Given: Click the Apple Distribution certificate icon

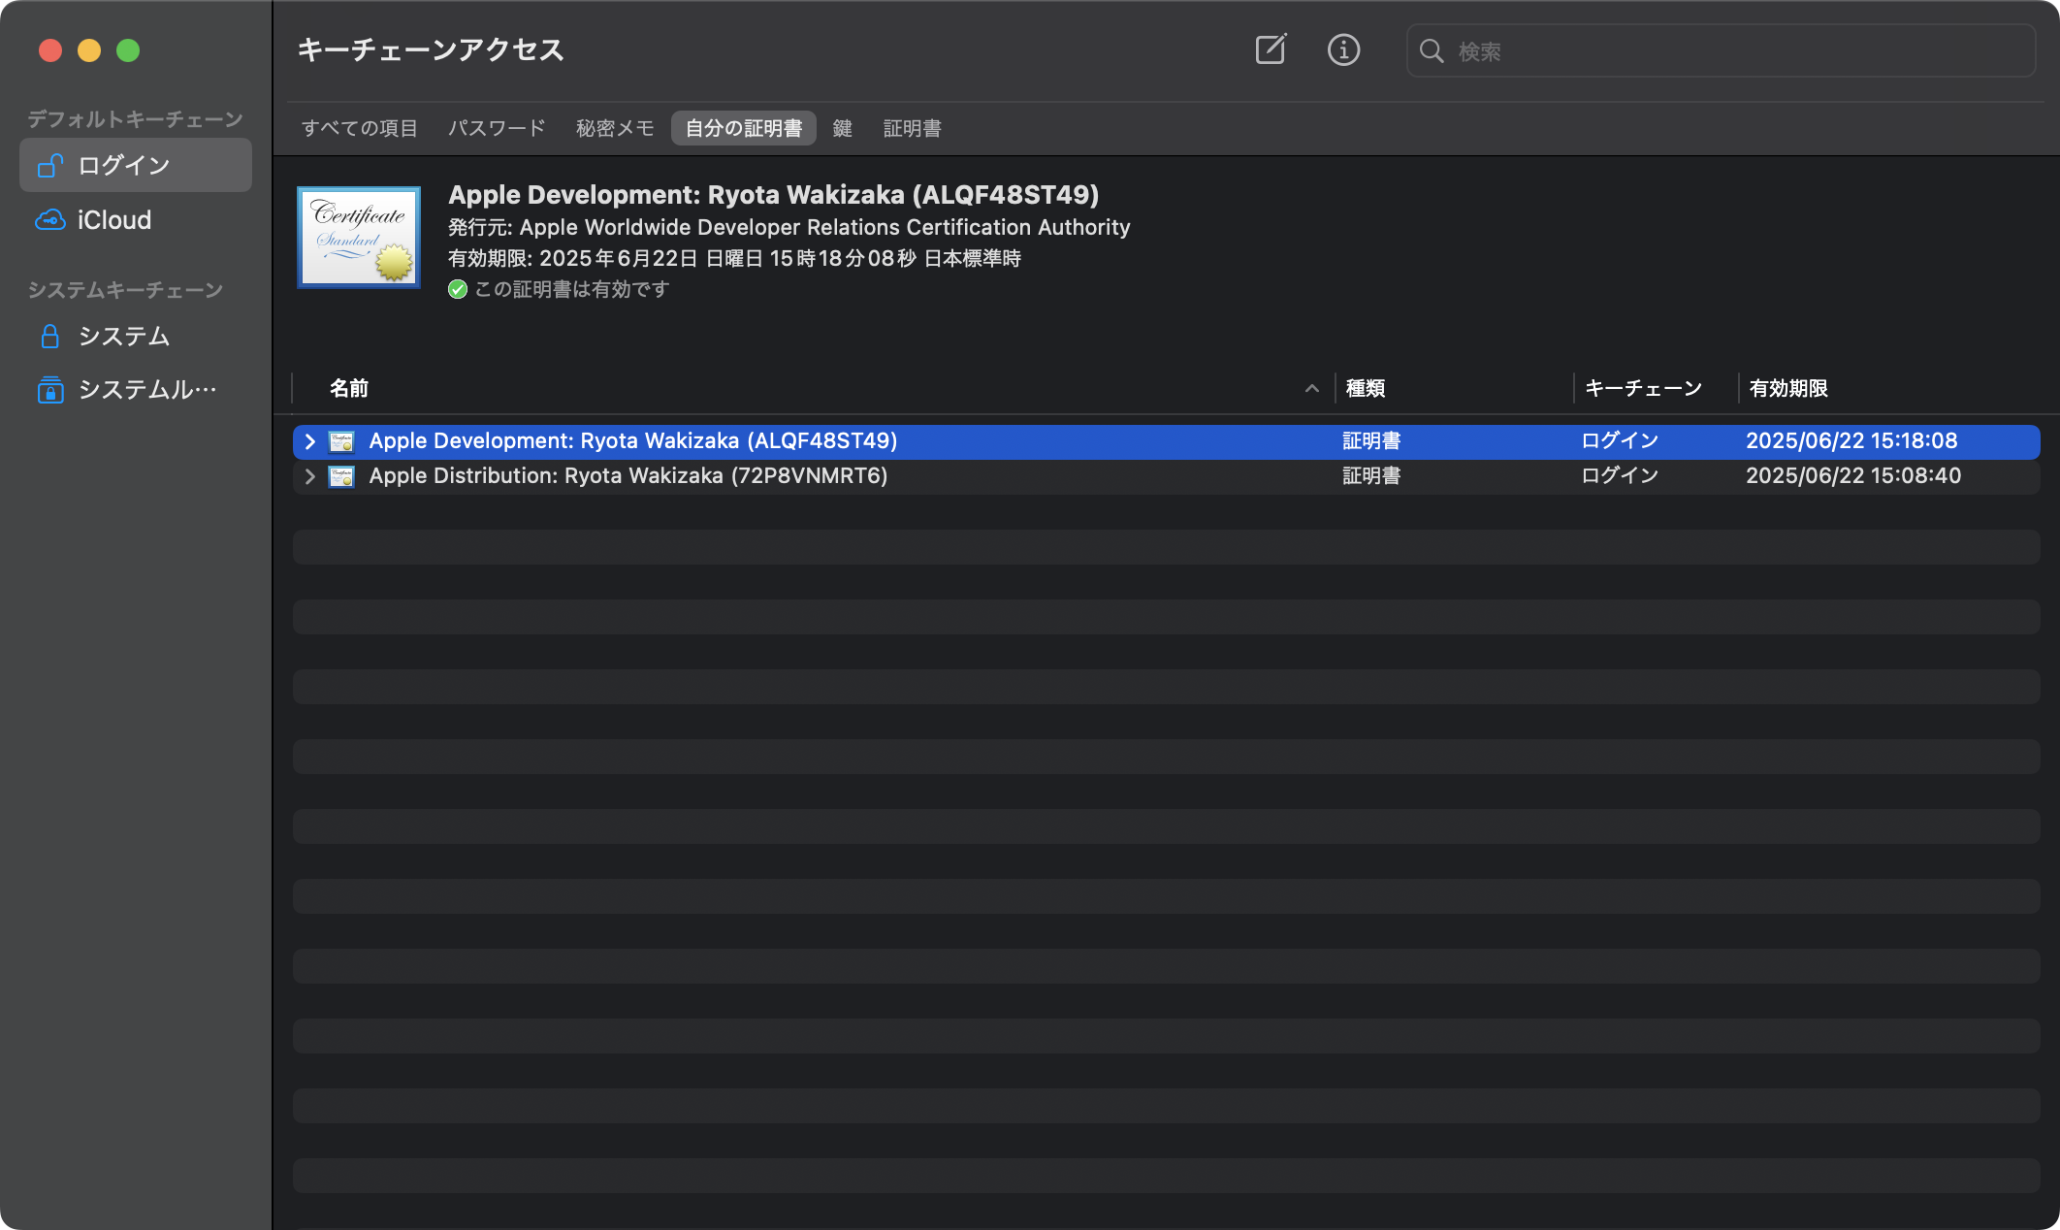Looking at the screenshot, I should tap(341, 476).
